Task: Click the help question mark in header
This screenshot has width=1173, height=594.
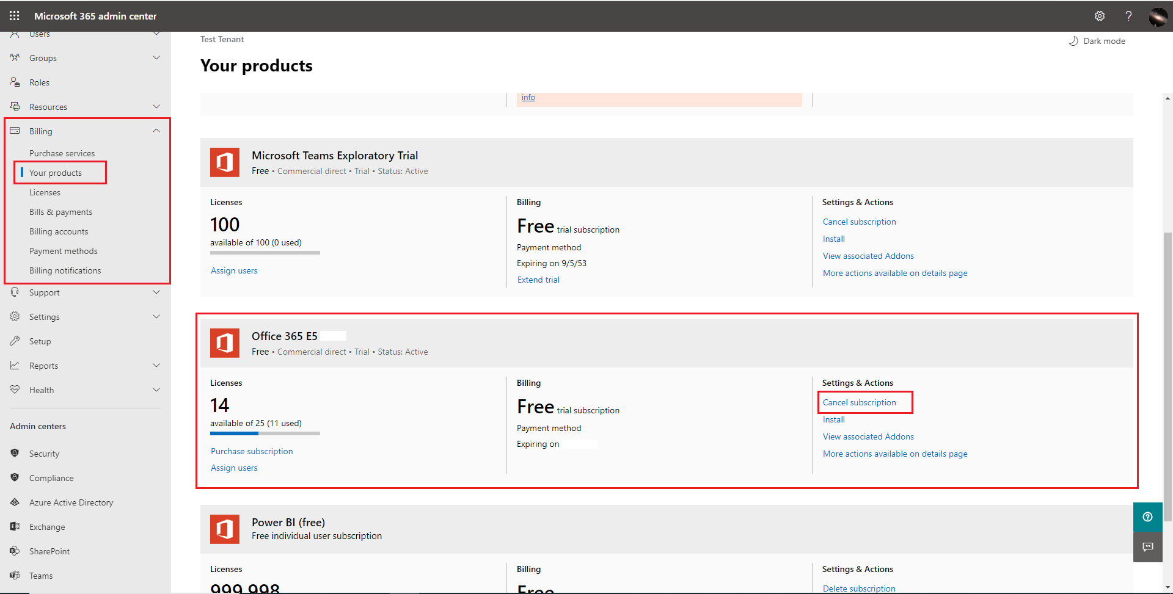Action: point(1128,16)
